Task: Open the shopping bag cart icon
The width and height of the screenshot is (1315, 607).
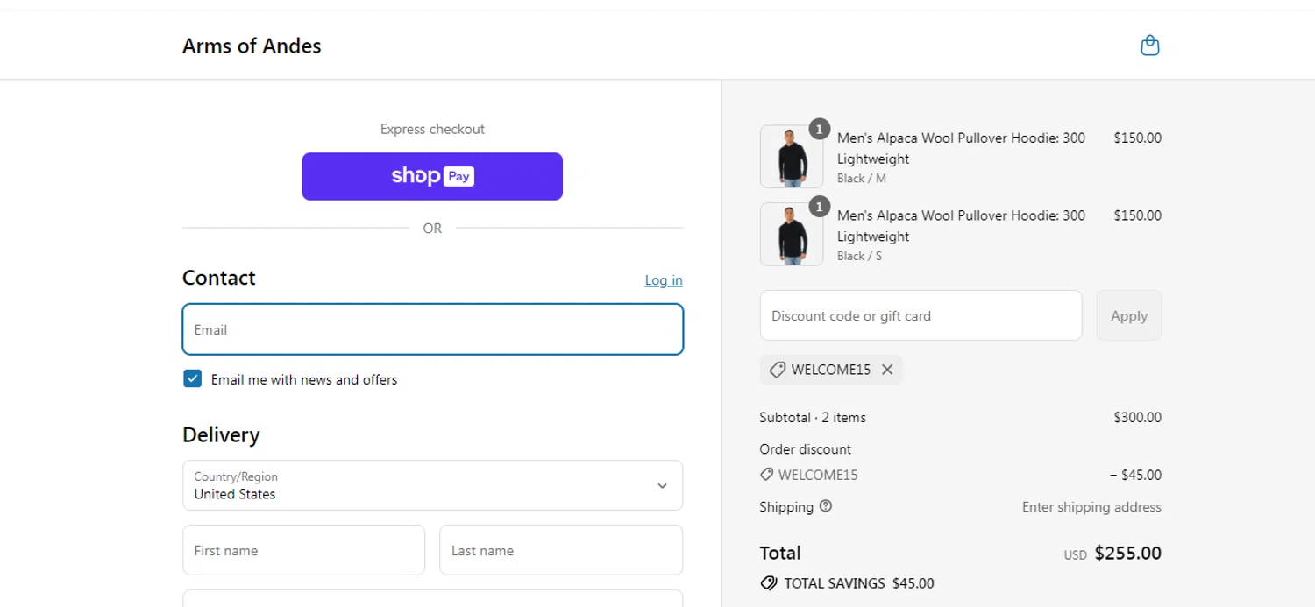Action: (1149, 46)
